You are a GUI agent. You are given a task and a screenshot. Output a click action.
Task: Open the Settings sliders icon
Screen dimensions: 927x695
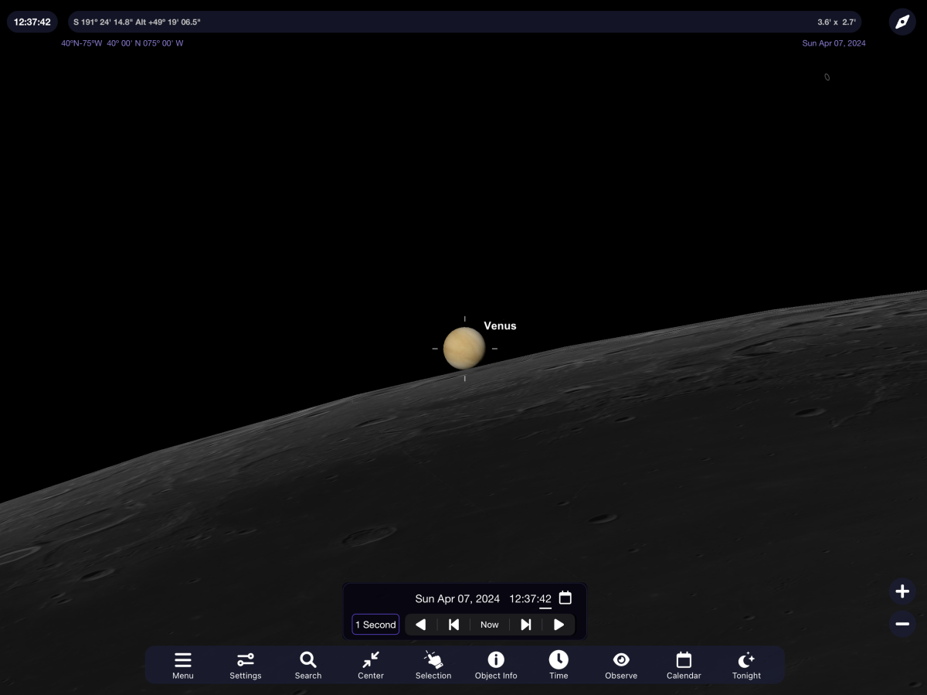[x=246, y=665]
